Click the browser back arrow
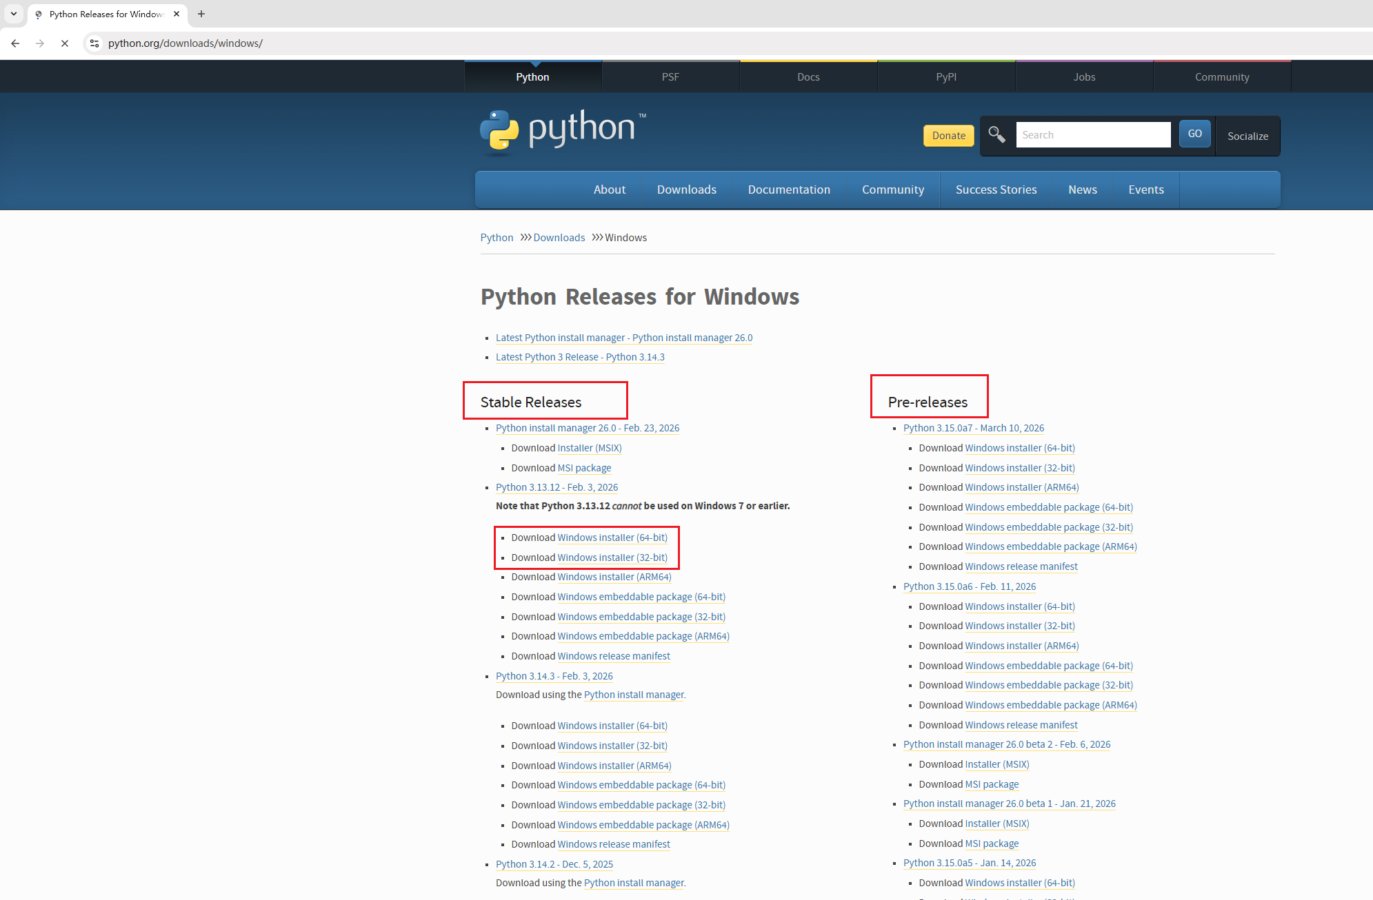The width and height of the screenshot is (1373, 900). 15,43
